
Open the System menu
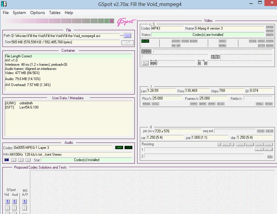pos(19,13)
